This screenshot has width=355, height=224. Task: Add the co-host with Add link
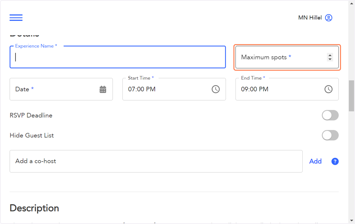coord(315,161)
